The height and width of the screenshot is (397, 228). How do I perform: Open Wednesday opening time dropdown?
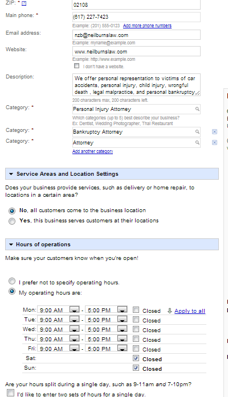tap(74, 329)
